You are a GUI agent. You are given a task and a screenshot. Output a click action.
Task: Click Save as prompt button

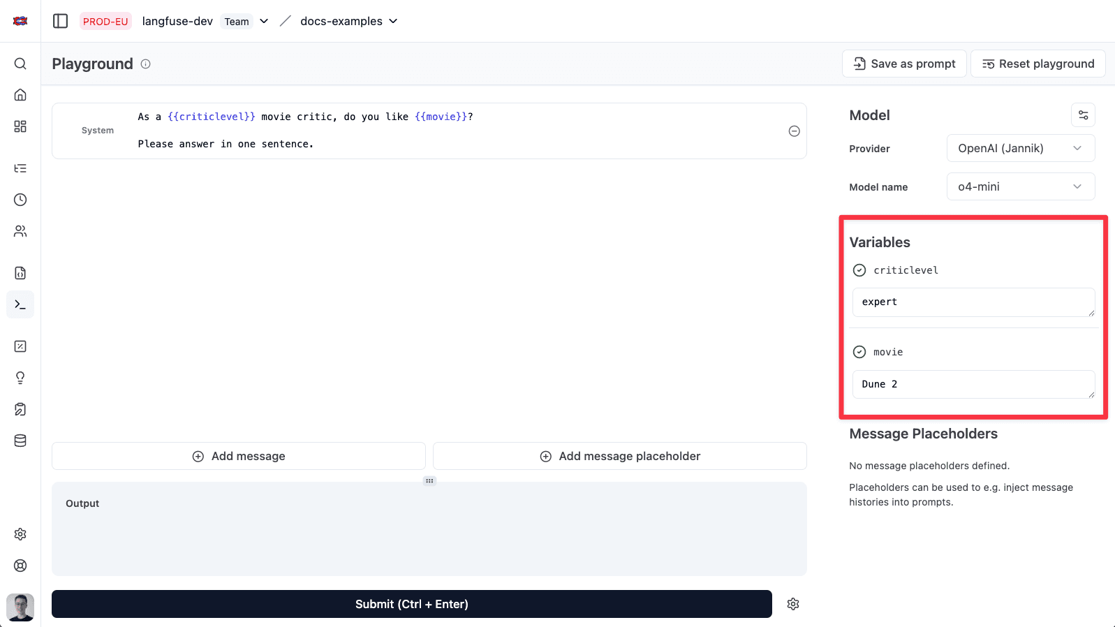coord(904,64)
